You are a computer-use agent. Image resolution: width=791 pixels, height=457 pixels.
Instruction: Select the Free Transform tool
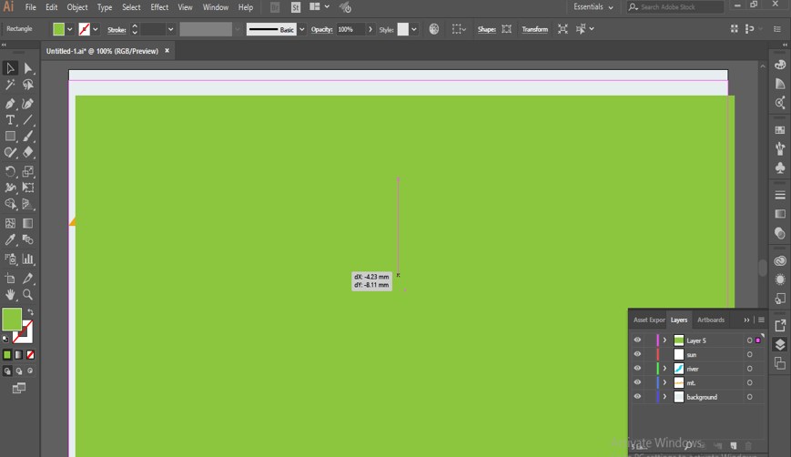click(27, 188)
